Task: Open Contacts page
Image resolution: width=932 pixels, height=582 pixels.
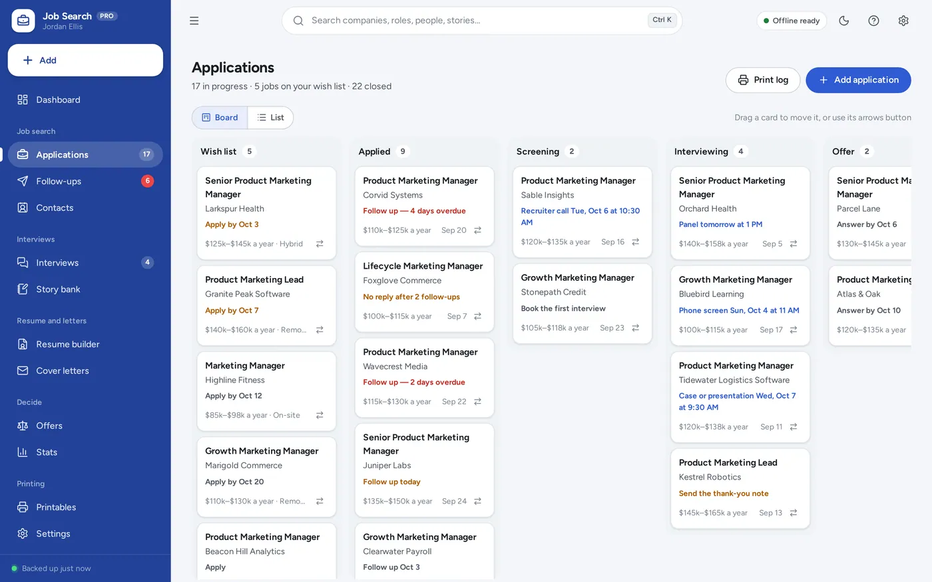Action: coord(85,208)
